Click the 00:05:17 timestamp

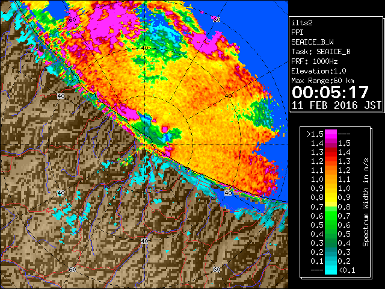tap(330, 92)
